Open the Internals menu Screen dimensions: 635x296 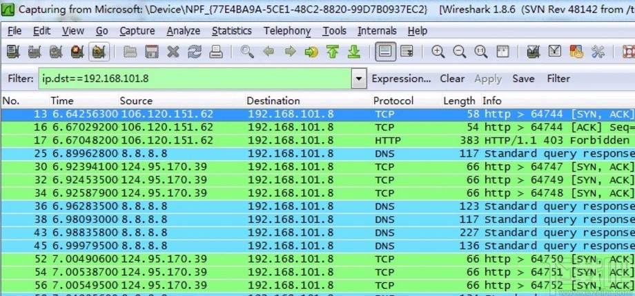tap(377, 31)
